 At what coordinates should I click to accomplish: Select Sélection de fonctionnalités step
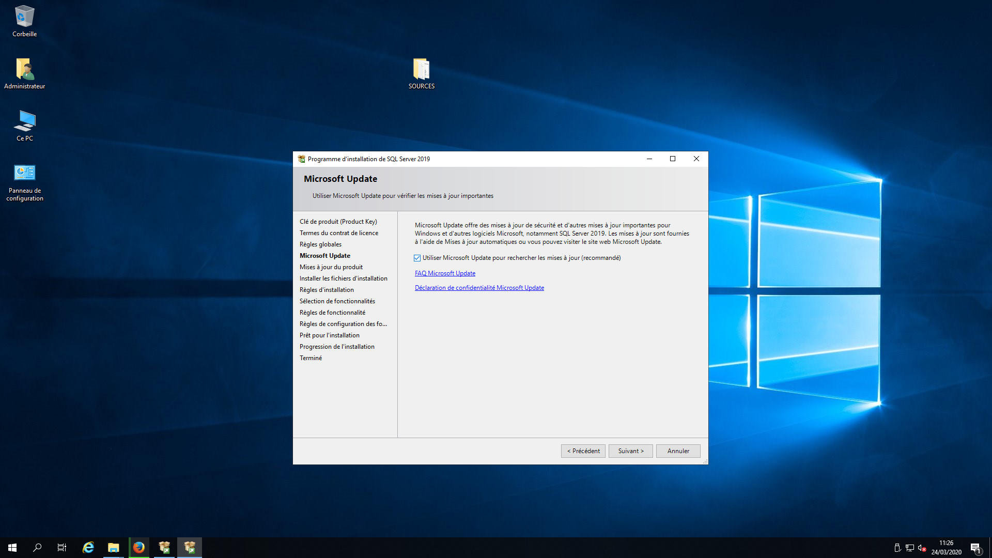[337, 301]
